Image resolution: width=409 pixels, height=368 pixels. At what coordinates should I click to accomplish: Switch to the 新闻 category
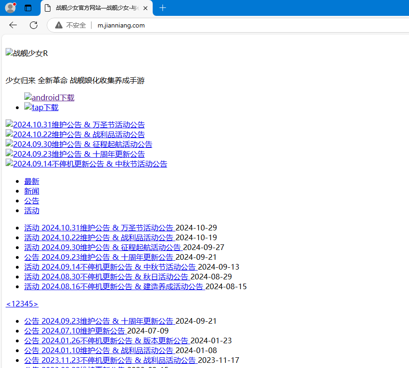point(32,191)
